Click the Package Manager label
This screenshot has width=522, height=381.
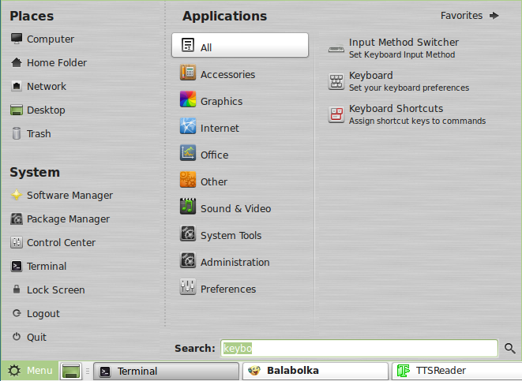68,219
